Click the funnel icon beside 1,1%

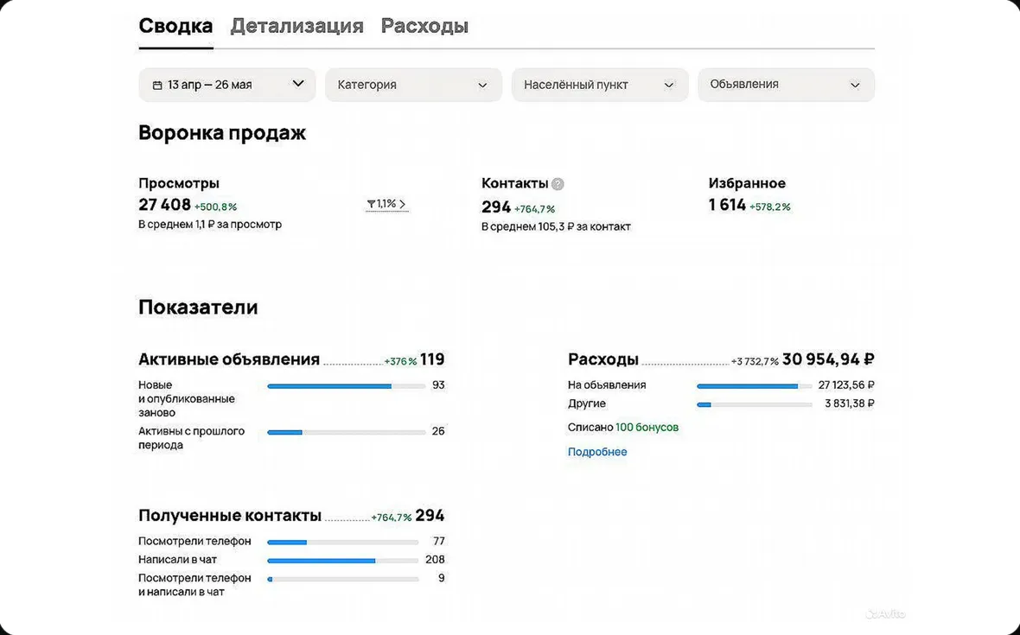[x=371, y=204]
